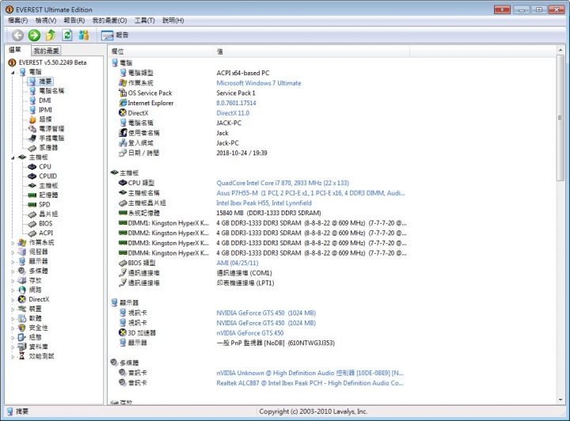The width and height of the screenshot is (570, 421).
Task: Click the green Forward arrow icon
Action: [x=34, y=36]
